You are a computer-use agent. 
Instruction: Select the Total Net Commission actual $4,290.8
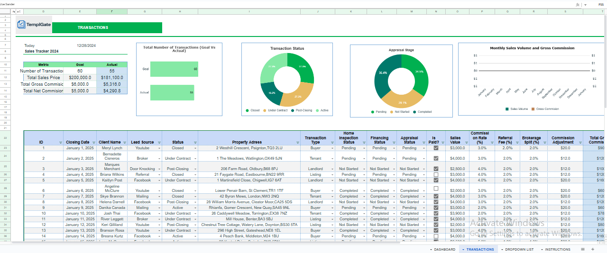(x=111, y=90)
